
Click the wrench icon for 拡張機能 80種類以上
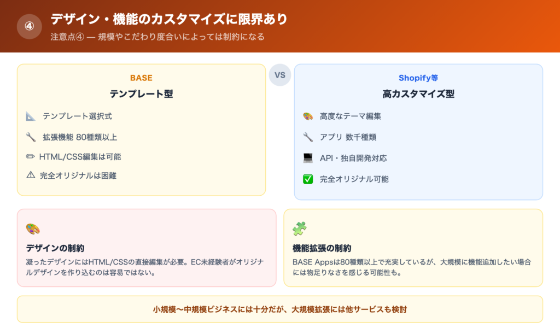31,137
